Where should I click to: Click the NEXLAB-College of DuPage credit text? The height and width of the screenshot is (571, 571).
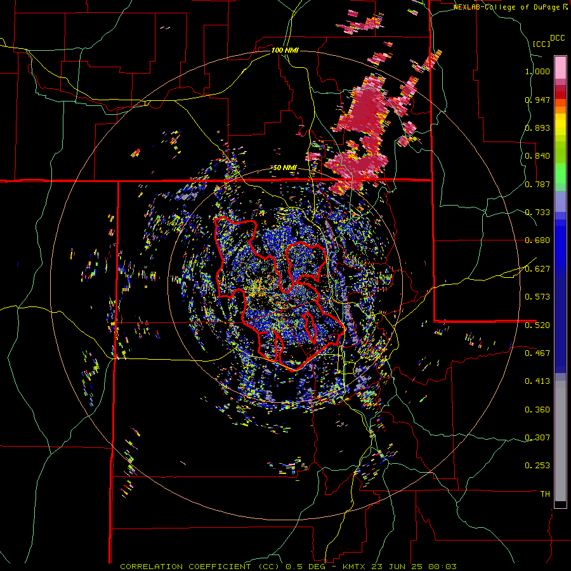[508, 7]
